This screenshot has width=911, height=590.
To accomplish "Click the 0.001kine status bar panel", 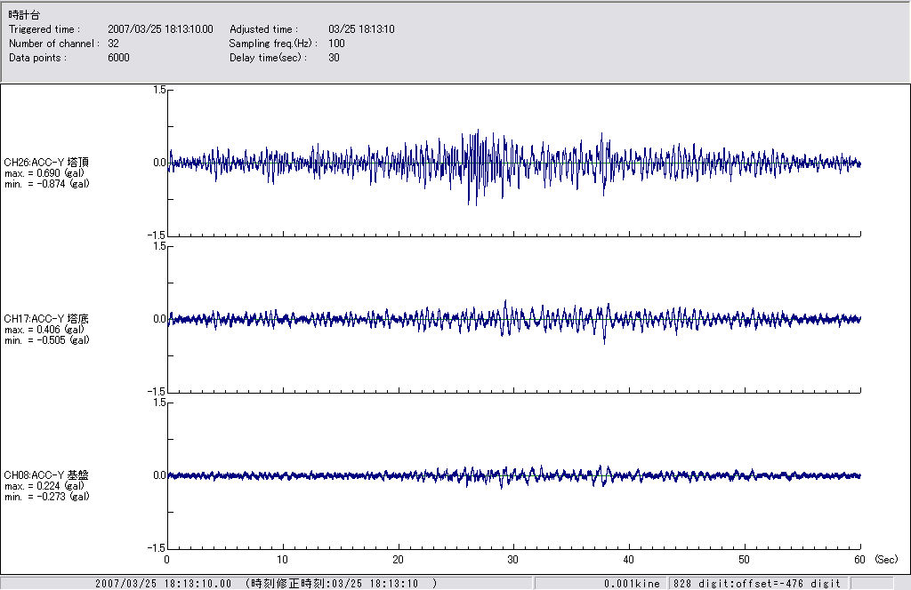I will tap(633, 584).
